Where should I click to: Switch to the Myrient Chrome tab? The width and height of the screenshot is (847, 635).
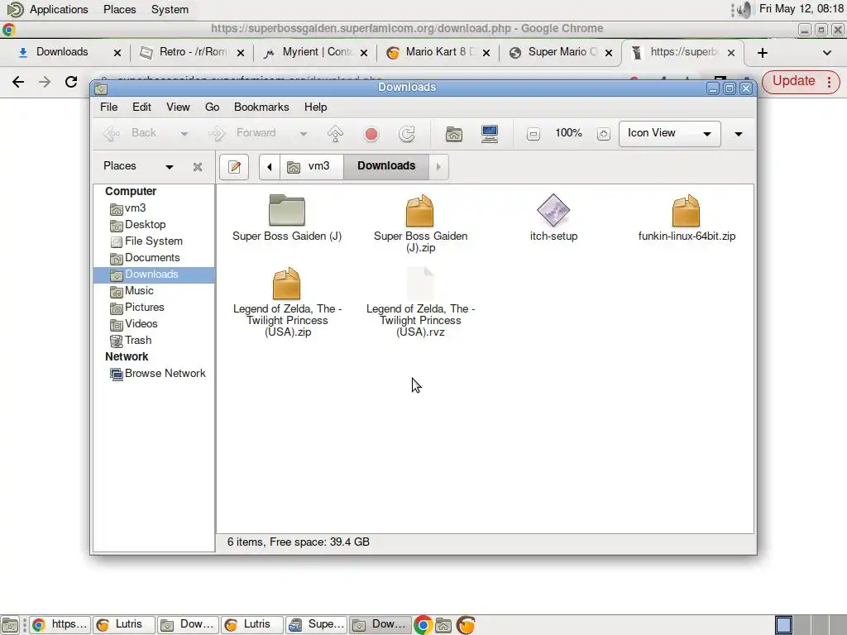(316, 52)
